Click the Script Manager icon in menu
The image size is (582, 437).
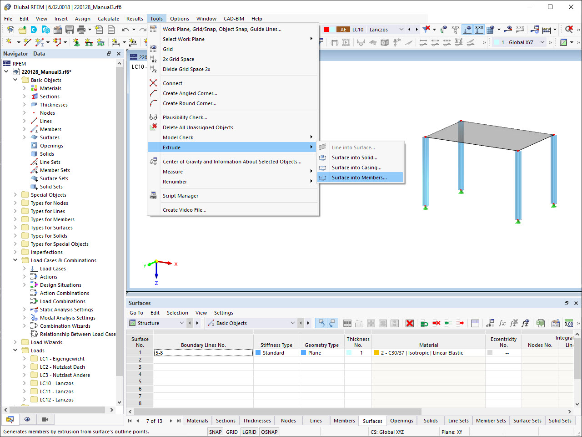pos(154,196)
